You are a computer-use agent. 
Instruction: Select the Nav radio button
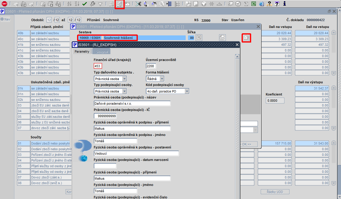2,19
